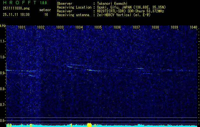Click the 0.7 kHz frequency label
This screenshot has height=127, width=200.
(x=3, y=105)
